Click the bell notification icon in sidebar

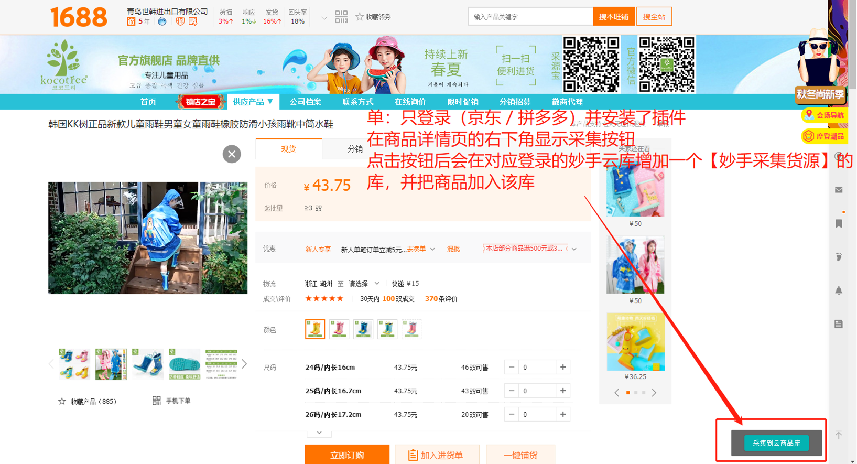point(839,290)
